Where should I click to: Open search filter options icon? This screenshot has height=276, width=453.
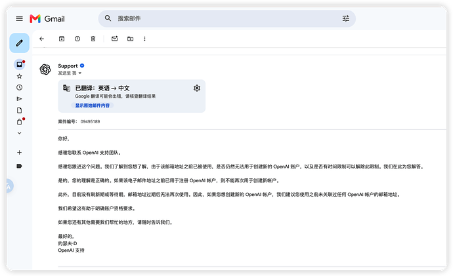click(x=346, y=18)
